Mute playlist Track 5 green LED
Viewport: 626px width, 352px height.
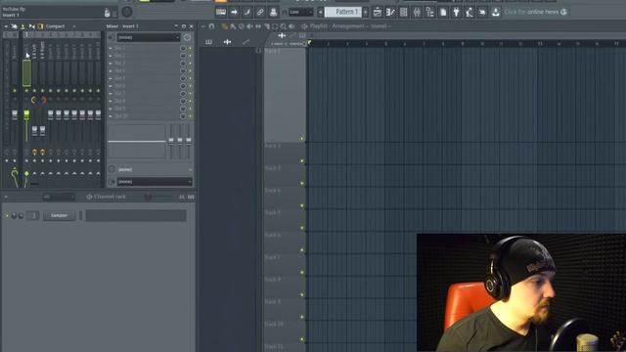[302, 228]
